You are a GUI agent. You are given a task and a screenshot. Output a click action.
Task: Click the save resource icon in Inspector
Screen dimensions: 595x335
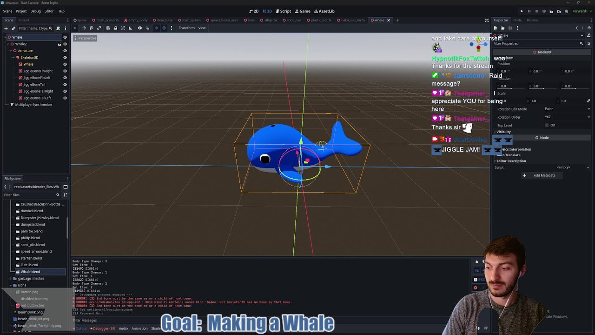510,28
